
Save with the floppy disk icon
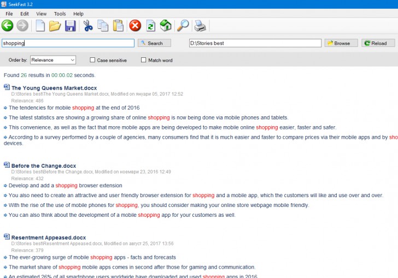[x=71, y=26]
